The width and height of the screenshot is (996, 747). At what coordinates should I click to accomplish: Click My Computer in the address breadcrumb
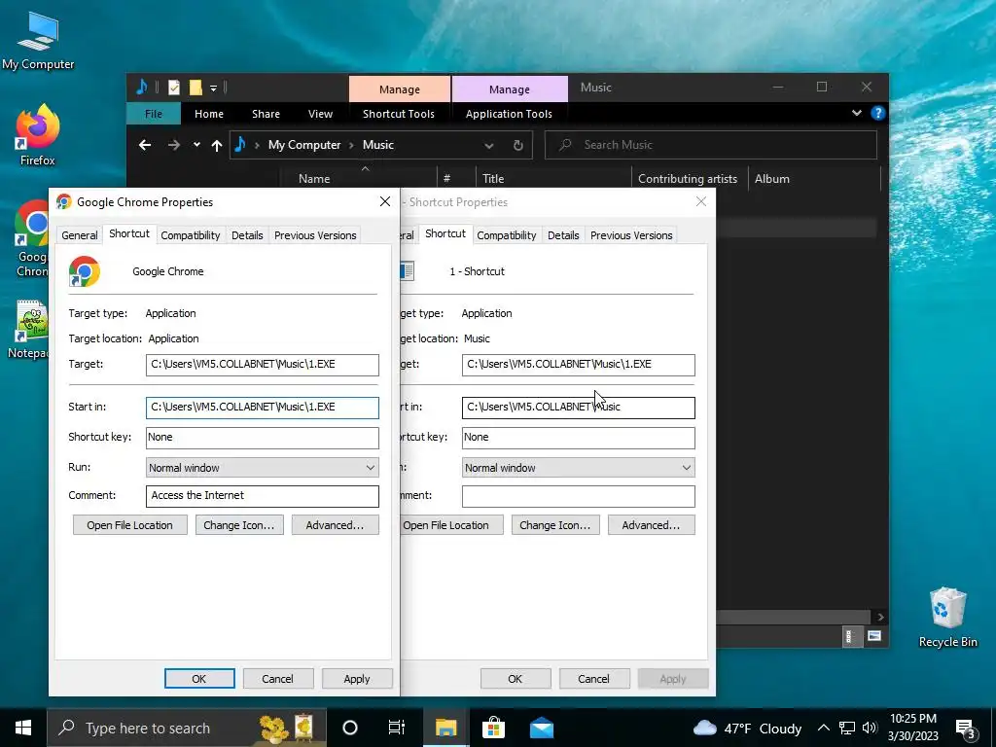pos(304,145)
